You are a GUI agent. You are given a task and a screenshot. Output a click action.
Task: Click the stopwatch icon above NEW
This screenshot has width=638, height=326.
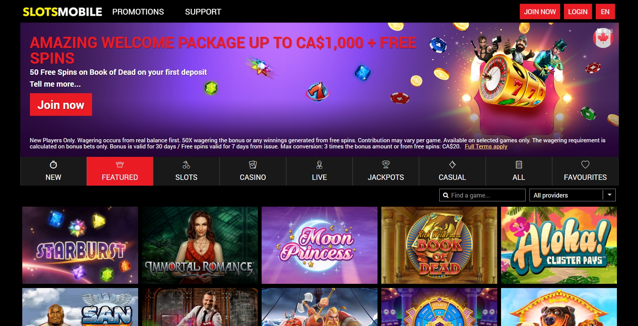[53, 165]
